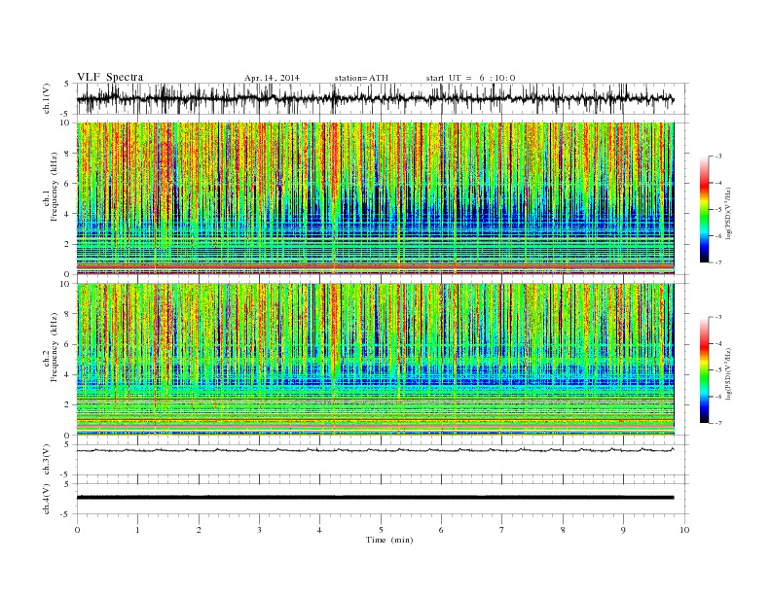Viewport: 771px width, 595px height.
Task: Click the time axis tick label "0"
Action: click(77, 530)
